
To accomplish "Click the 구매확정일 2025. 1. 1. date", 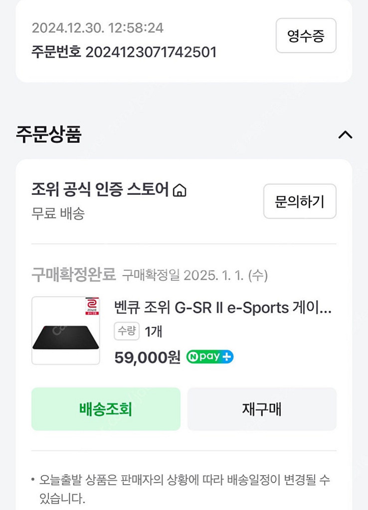I will [195, 275].
